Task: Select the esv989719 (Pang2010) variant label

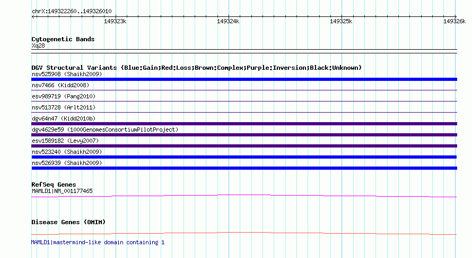Action: (x=64, y=96)
